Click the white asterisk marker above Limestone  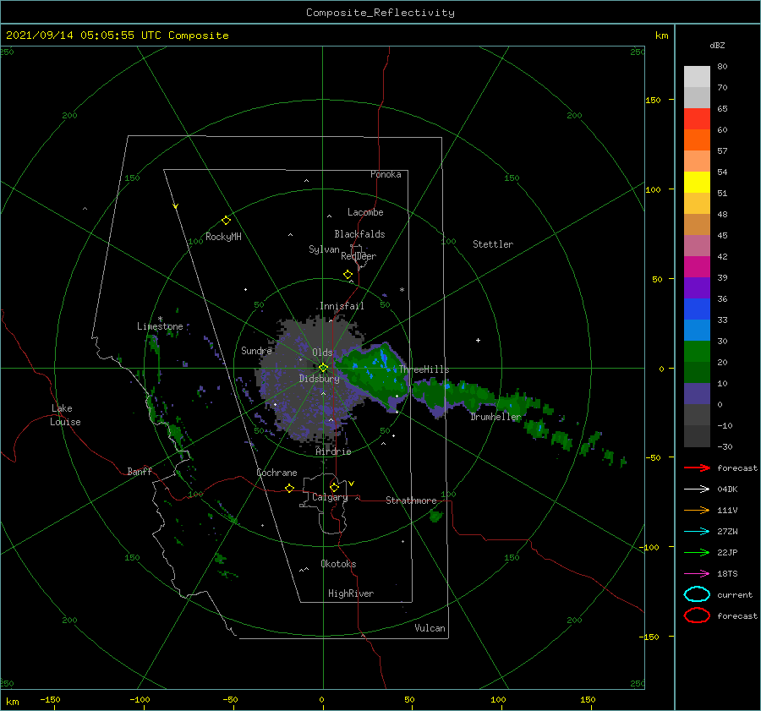click(x=160, y=319)
